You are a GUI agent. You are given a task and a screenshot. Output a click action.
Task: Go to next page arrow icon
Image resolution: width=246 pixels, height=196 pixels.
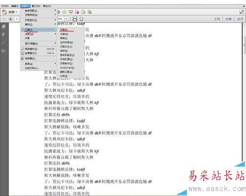coord(10,19)
